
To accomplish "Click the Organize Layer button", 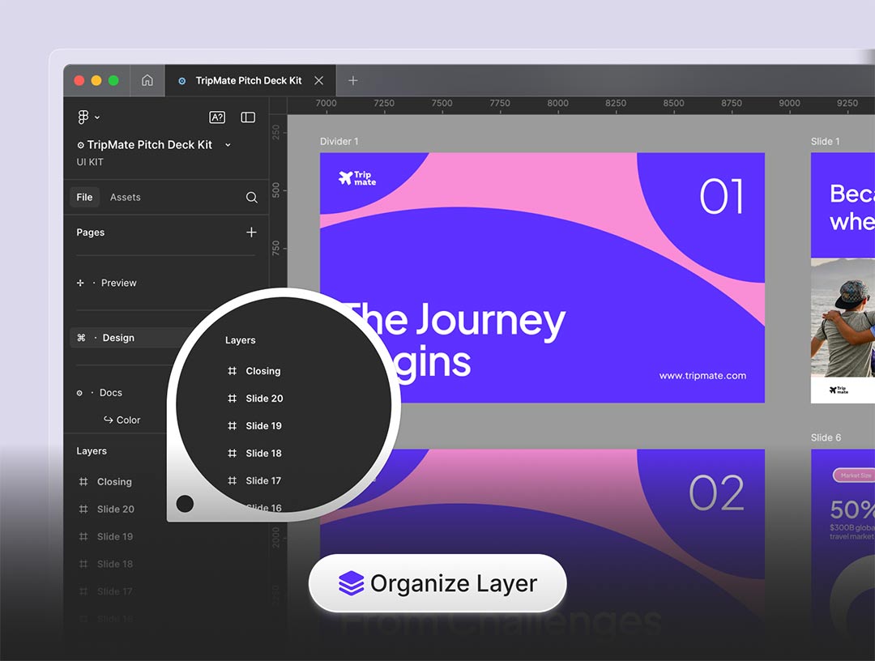I will click(437, 583).
